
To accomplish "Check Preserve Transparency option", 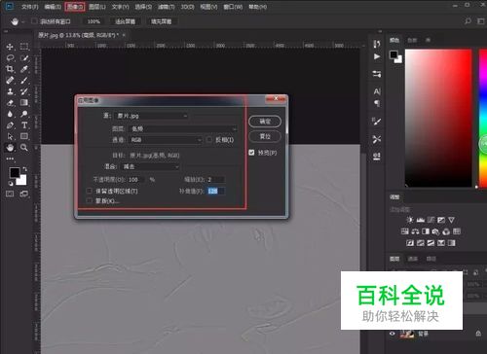I will pos(90,191).
